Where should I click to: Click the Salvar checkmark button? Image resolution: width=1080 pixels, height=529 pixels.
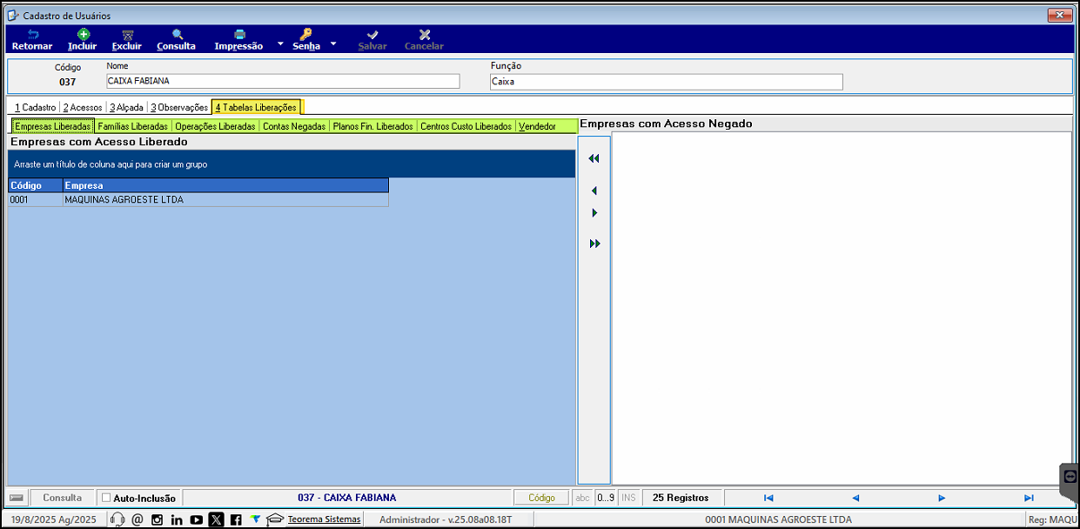click(372, 40)
